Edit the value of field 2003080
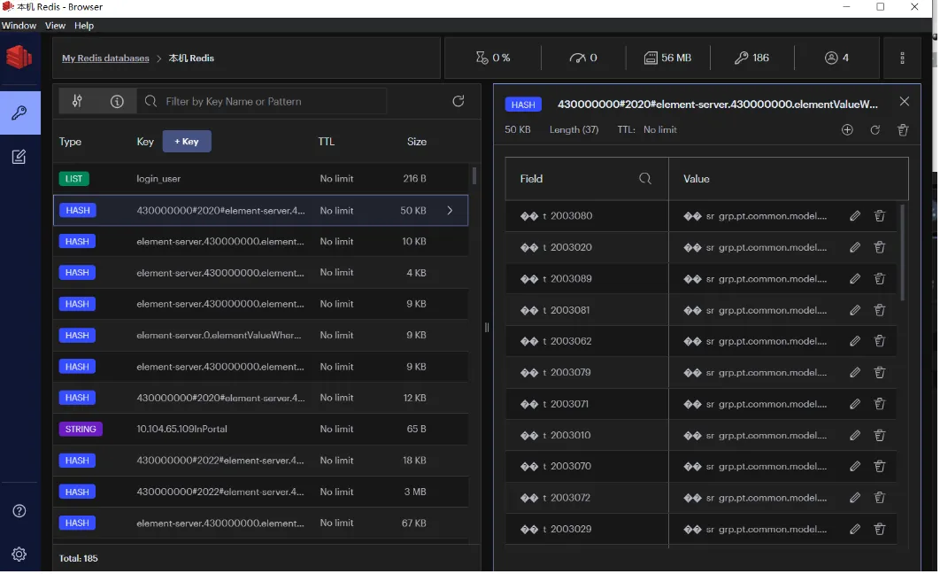This screenshot has width=940, height=574. [x=855, y=216]
